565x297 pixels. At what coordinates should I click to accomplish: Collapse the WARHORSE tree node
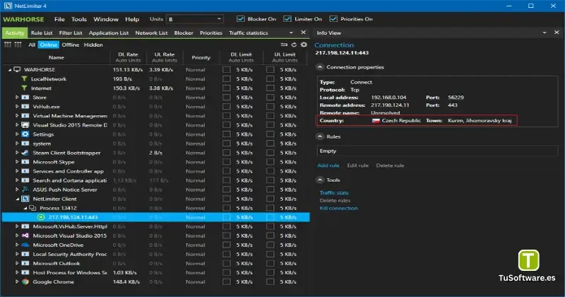(10, 69)
